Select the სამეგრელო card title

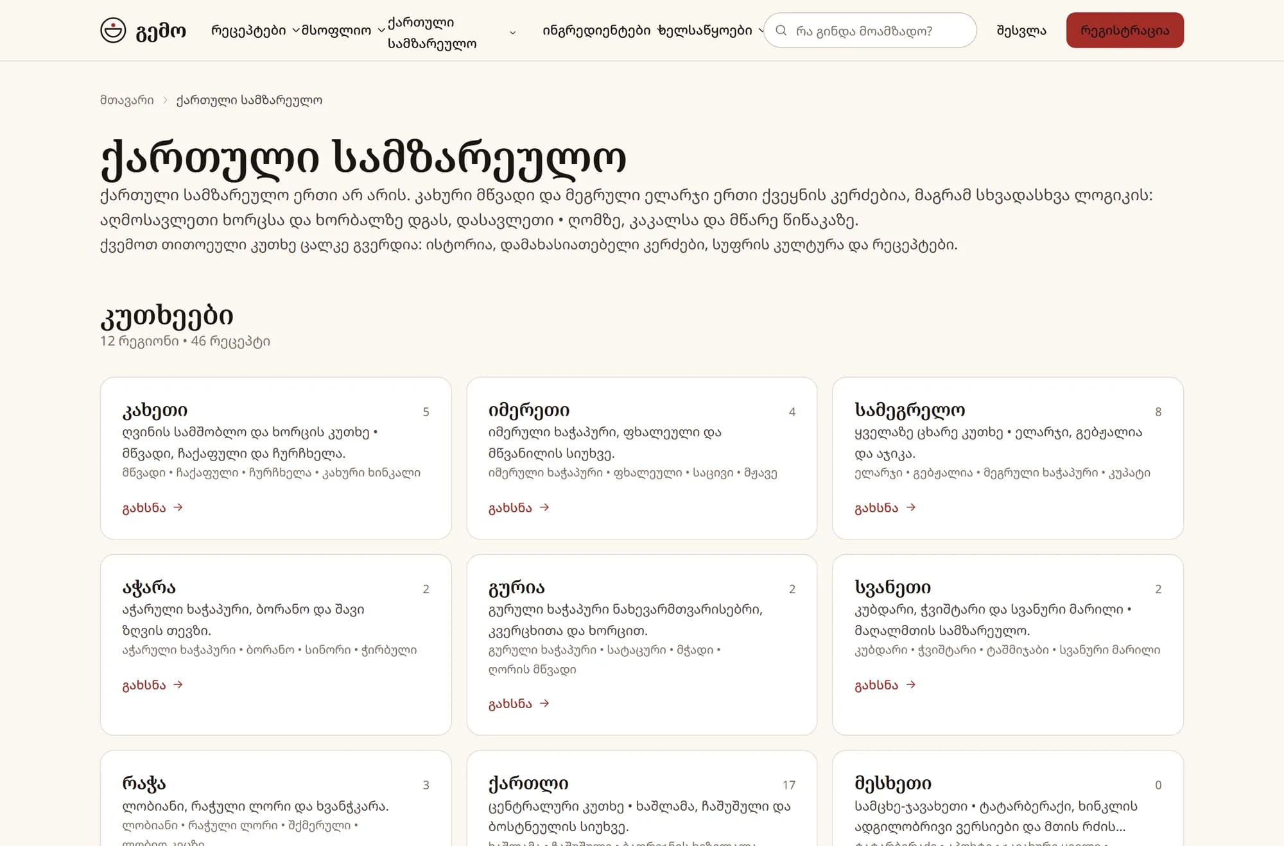pyautogui.click(x=910, y=409)
